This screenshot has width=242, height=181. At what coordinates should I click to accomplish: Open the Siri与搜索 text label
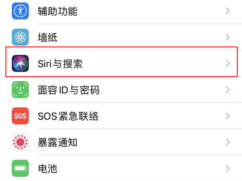coord(60,64)
